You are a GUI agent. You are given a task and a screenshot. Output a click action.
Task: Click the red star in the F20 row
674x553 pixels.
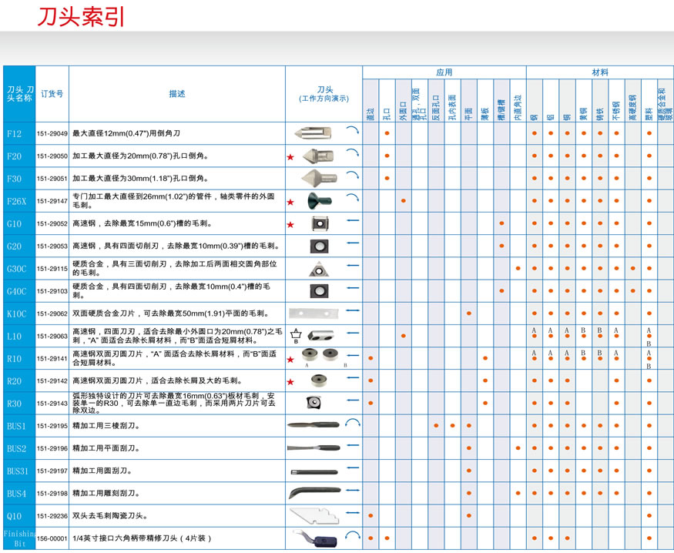point(290,157)
